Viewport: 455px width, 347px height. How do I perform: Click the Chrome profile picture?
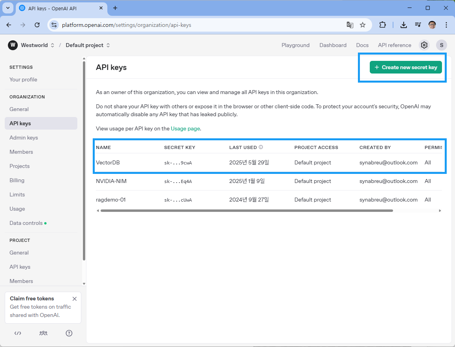pos(432,25)
